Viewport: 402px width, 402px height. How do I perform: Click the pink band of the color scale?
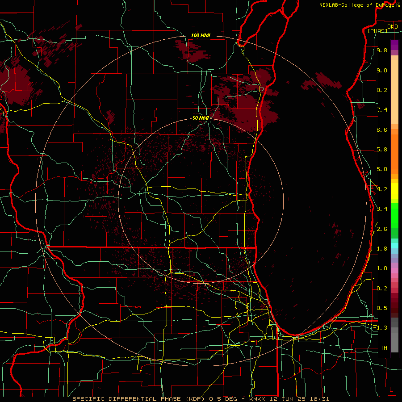(x=394, y=271)
